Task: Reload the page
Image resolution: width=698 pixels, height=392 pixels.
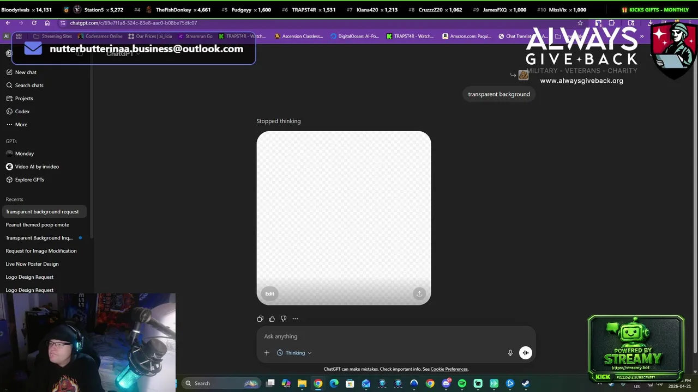Action: (x=34, y=23)
